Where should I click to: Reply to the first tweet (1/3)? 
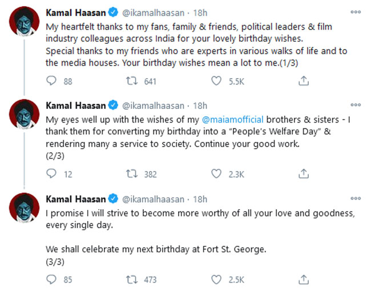click(51, 82)
